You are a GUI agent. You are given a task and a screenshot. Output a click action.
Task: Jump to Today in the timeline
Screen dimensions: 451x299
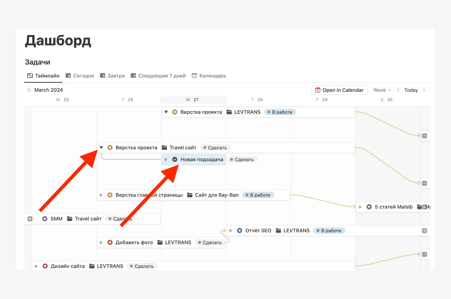tap(411, 90)
